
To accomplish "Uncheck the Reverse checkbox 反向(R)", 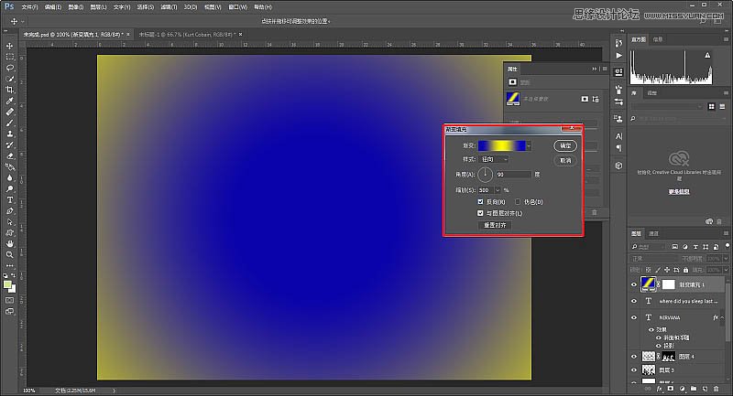I will [x=480, y=201].
